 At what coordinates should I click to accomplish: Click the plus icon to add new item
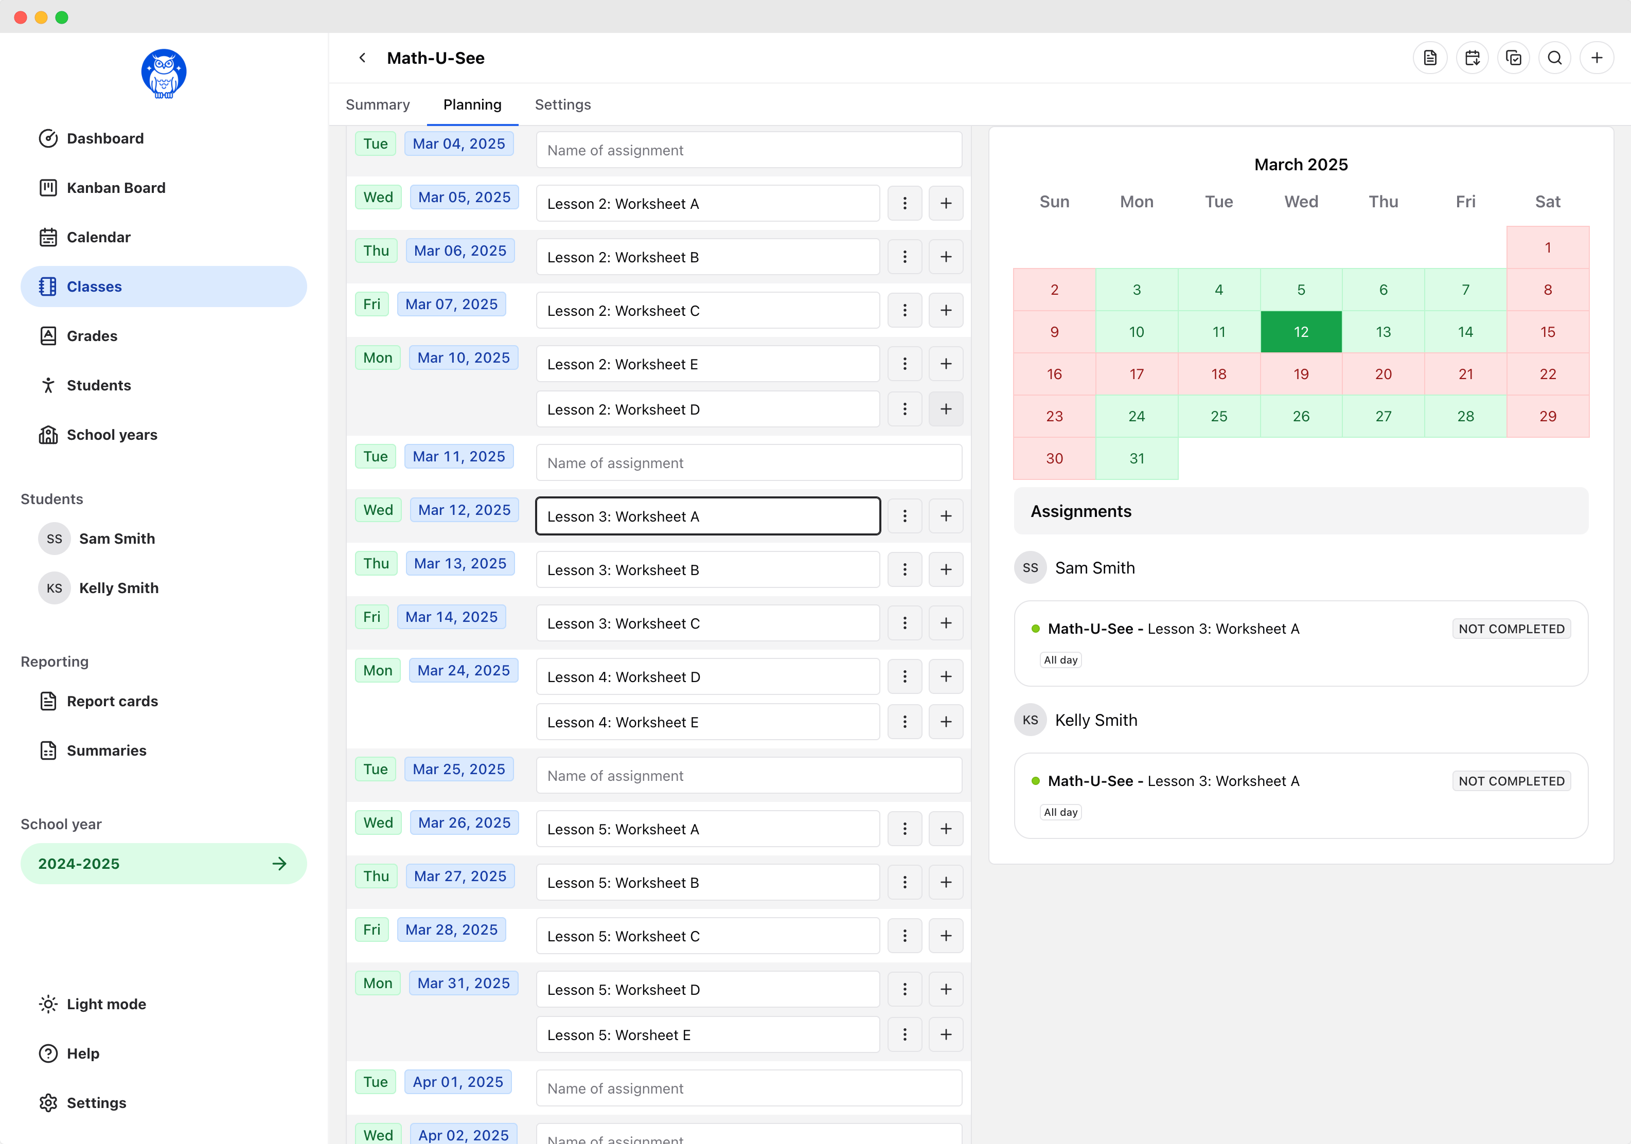(1597, 58)
